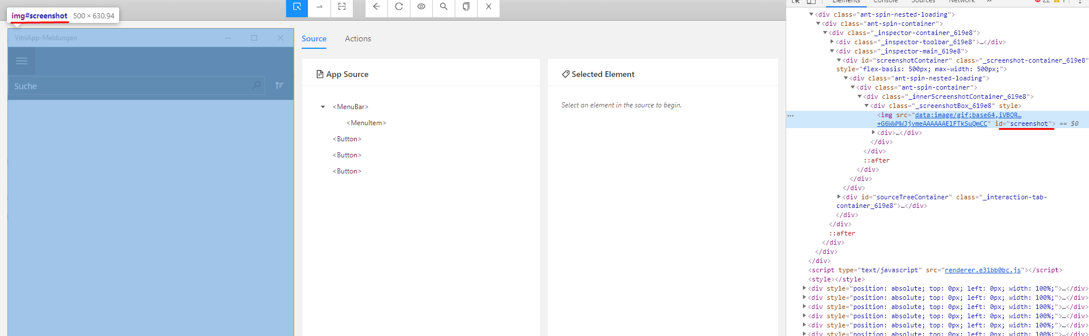Switch to the Actions tab
Viewport: 1089px width, 336px height.
pyautogui.click(x=358, y=38)
